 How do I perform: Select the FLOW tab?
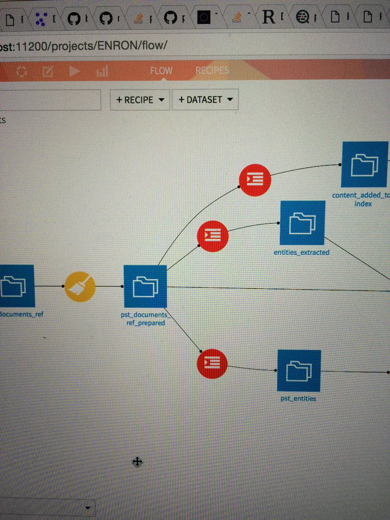tap(161, 70)
